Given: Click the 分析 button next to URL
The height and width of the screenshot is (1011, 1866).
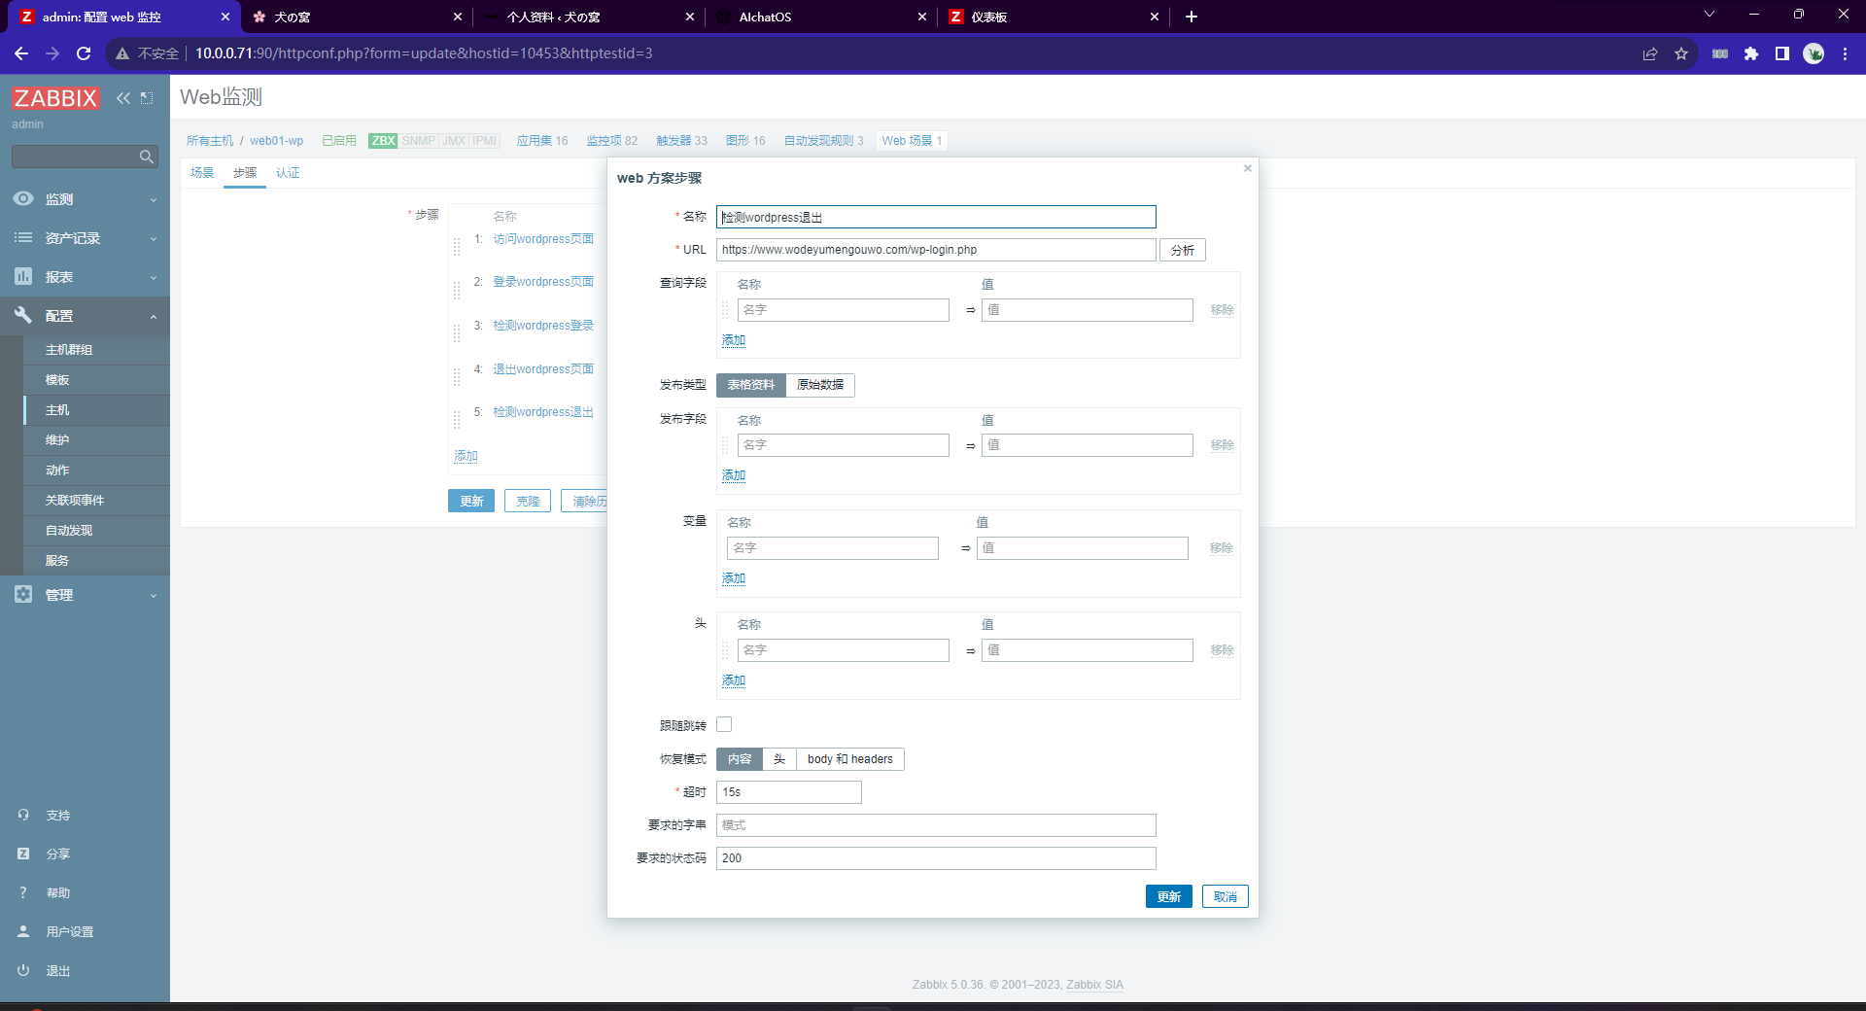Looking at the screenshot, I should coord(1182,251).
